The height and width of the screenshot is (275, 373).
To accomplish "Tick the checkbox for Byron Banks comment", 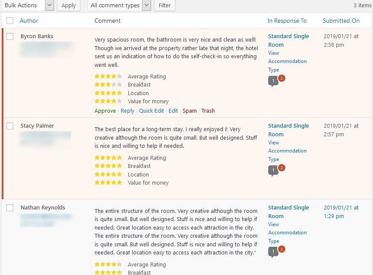I will coord(10,36).
